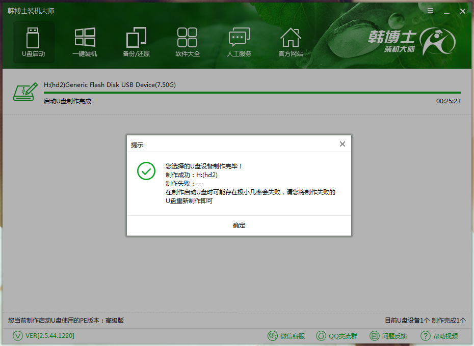The width and height of the screenshot is (474, 346).
Task: Open the 一键装机 section
Action: click(x=85, y=42)
